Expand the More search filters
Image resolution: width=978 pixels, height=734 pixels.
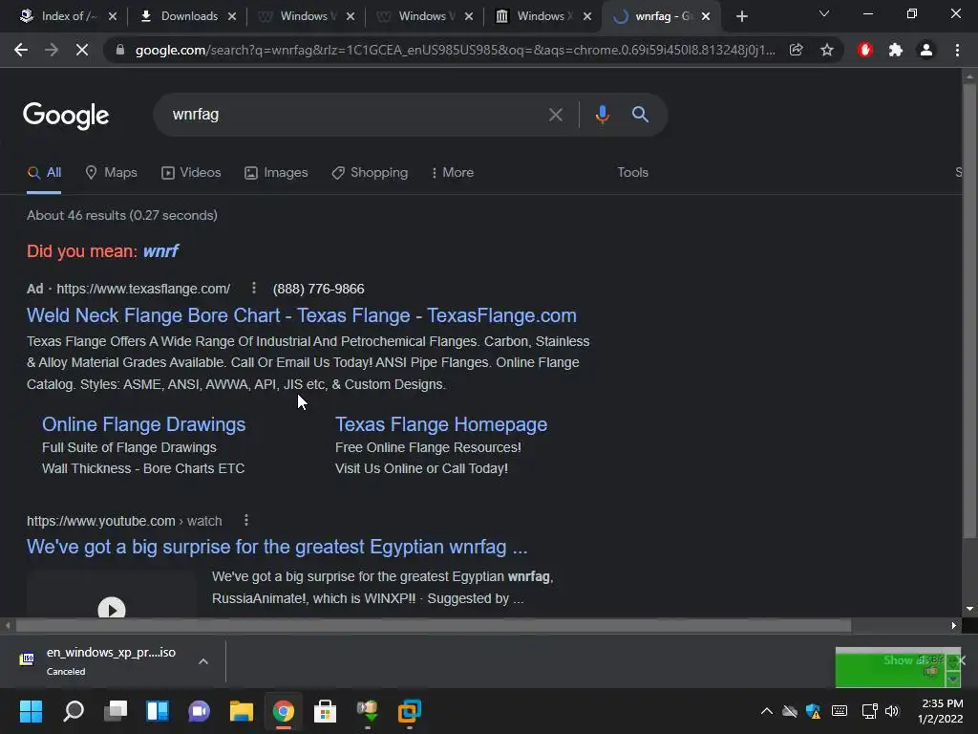click(453, 173)
